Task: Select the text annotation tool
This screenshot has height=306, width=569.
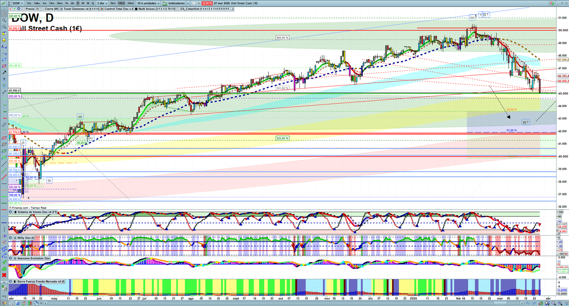Action: [x=4, y=79]
